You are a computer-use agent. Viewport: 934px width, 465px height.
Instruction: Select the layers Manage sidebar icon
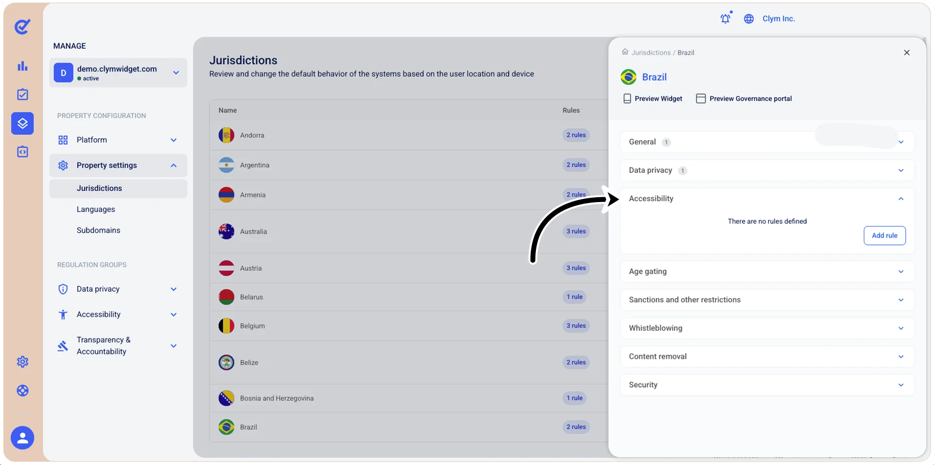coord(22,123)
